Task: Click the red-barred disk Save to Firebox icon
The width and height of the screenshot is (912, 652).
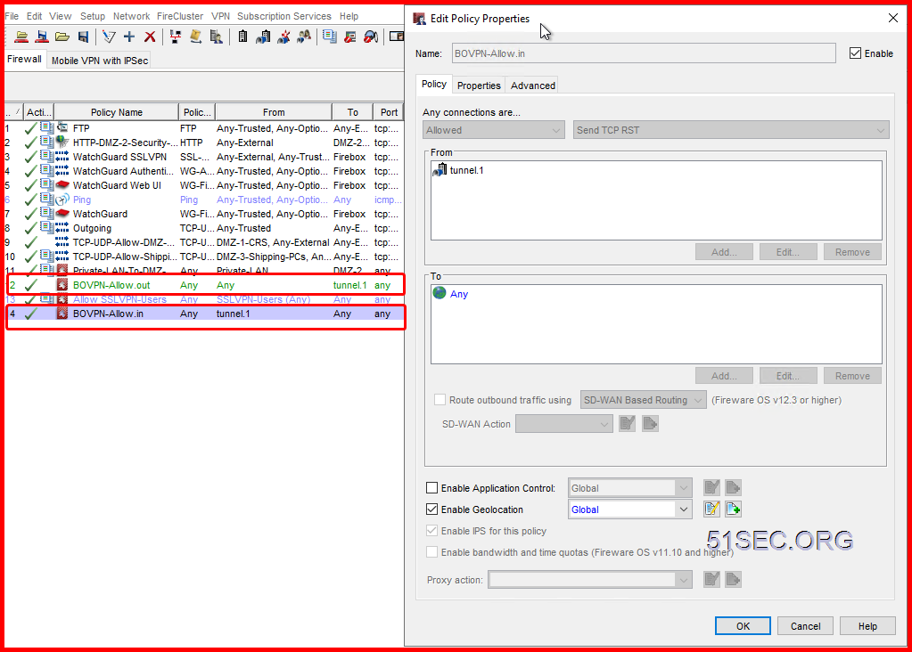Action: pyautogui.click(x=42, y=37)
